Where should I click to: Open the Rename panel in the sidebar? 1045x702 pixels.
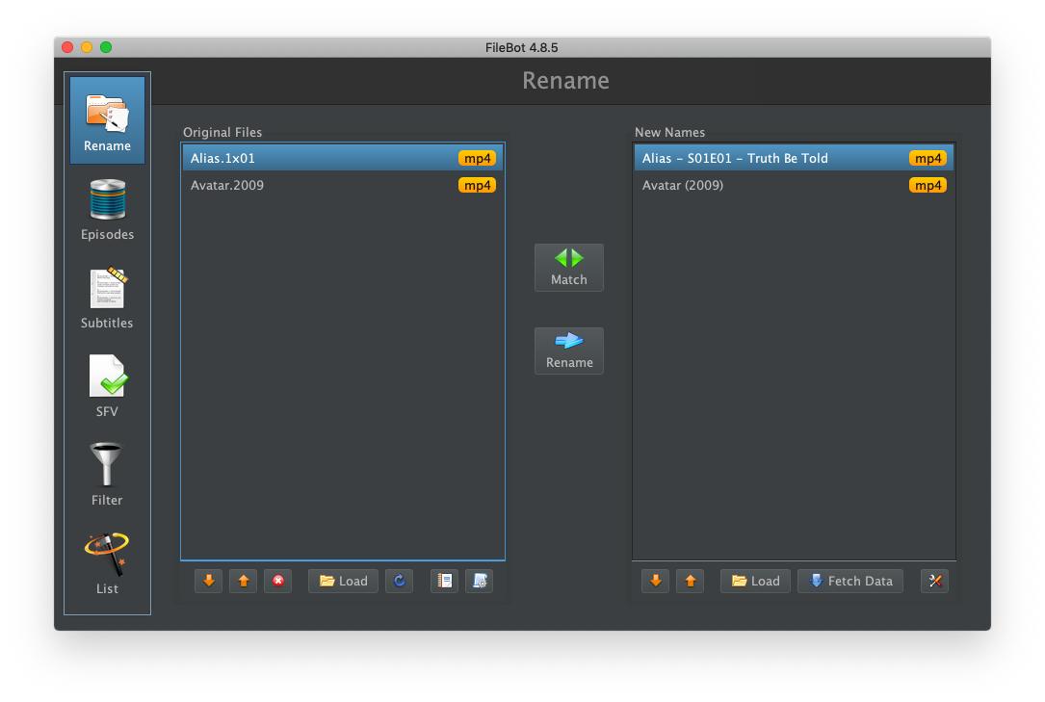coord(107,119)
